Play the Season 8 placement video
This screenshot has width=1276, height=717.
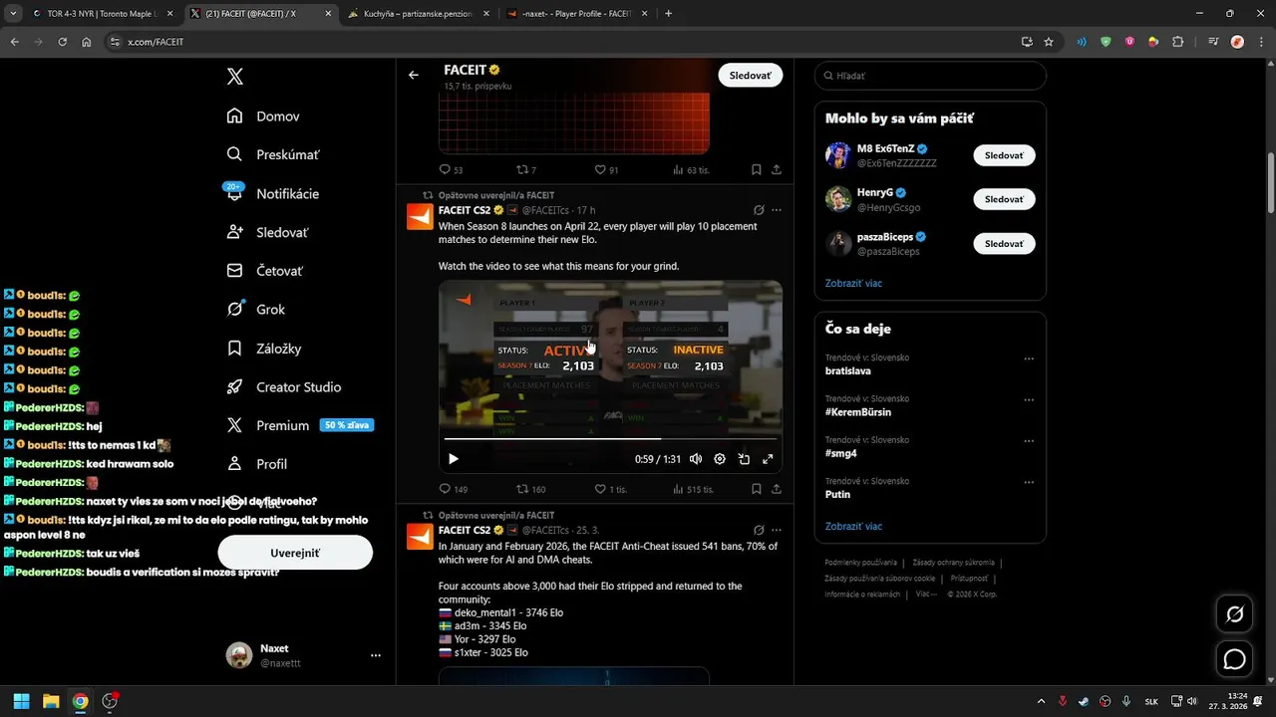tap(453, 459)
